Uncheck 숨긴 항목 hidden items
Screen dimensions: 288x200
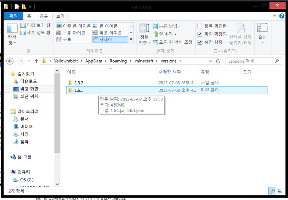tap(200, 42)
